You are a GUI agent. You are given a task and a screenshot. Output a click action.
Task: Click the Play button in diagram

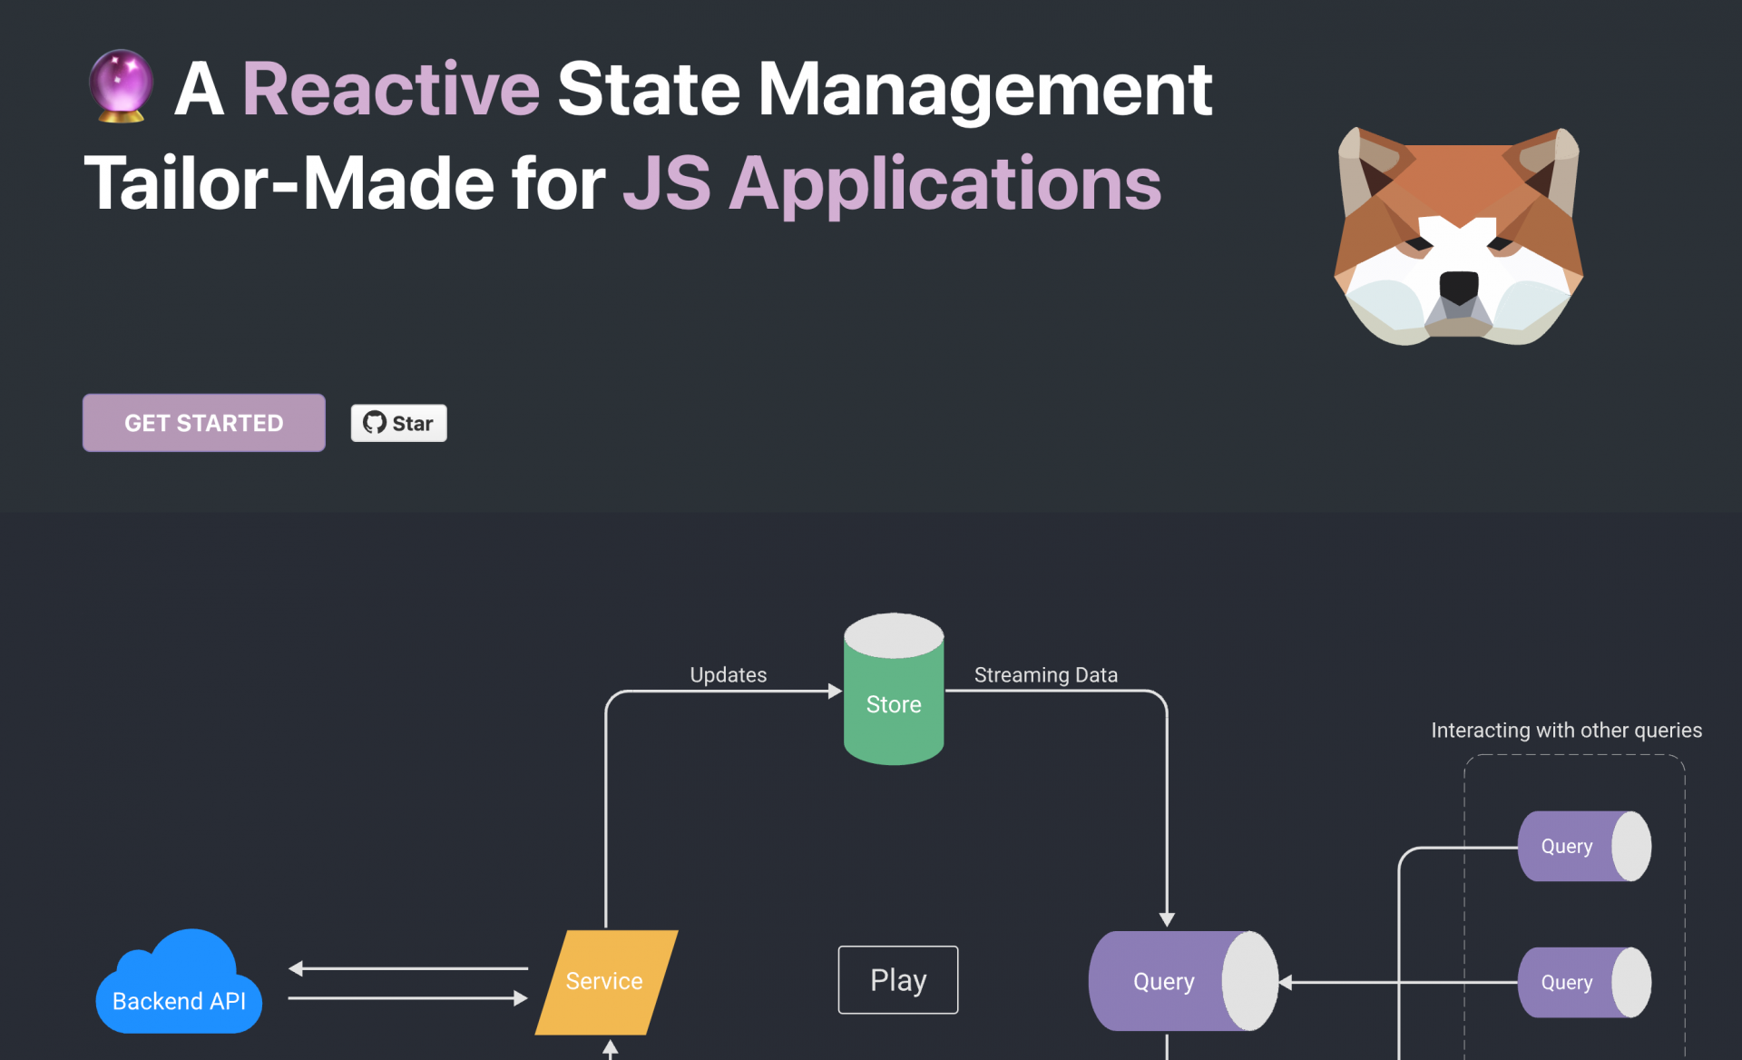897,980
